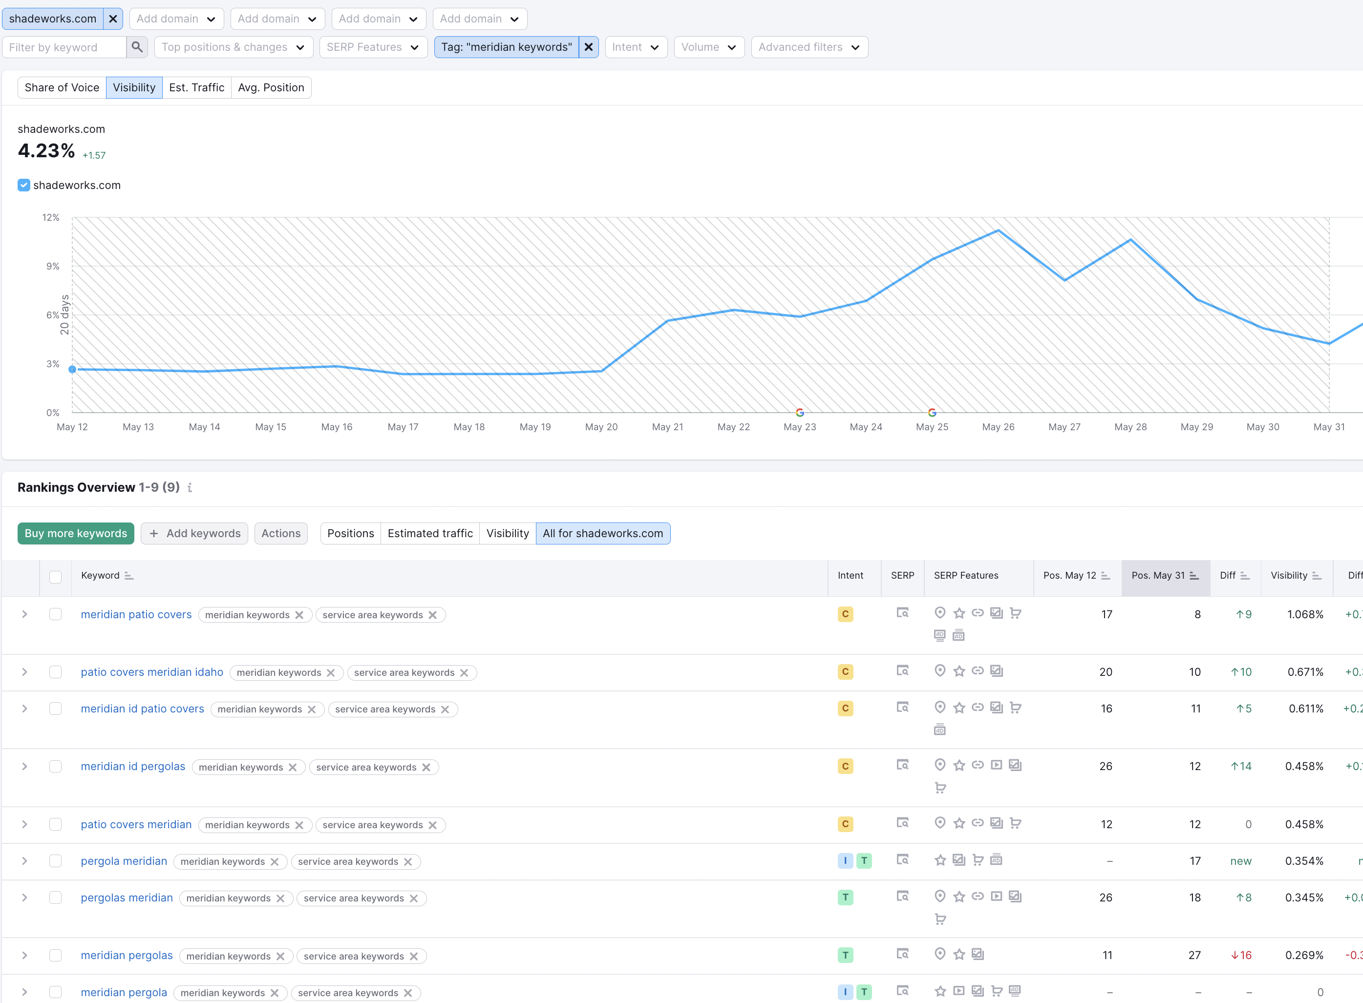
Task: Check the meridian id patio covers checkbox
Action: point(55,709)
